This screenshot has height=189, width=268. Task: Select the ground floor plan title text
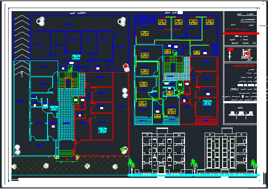[78, 13]
